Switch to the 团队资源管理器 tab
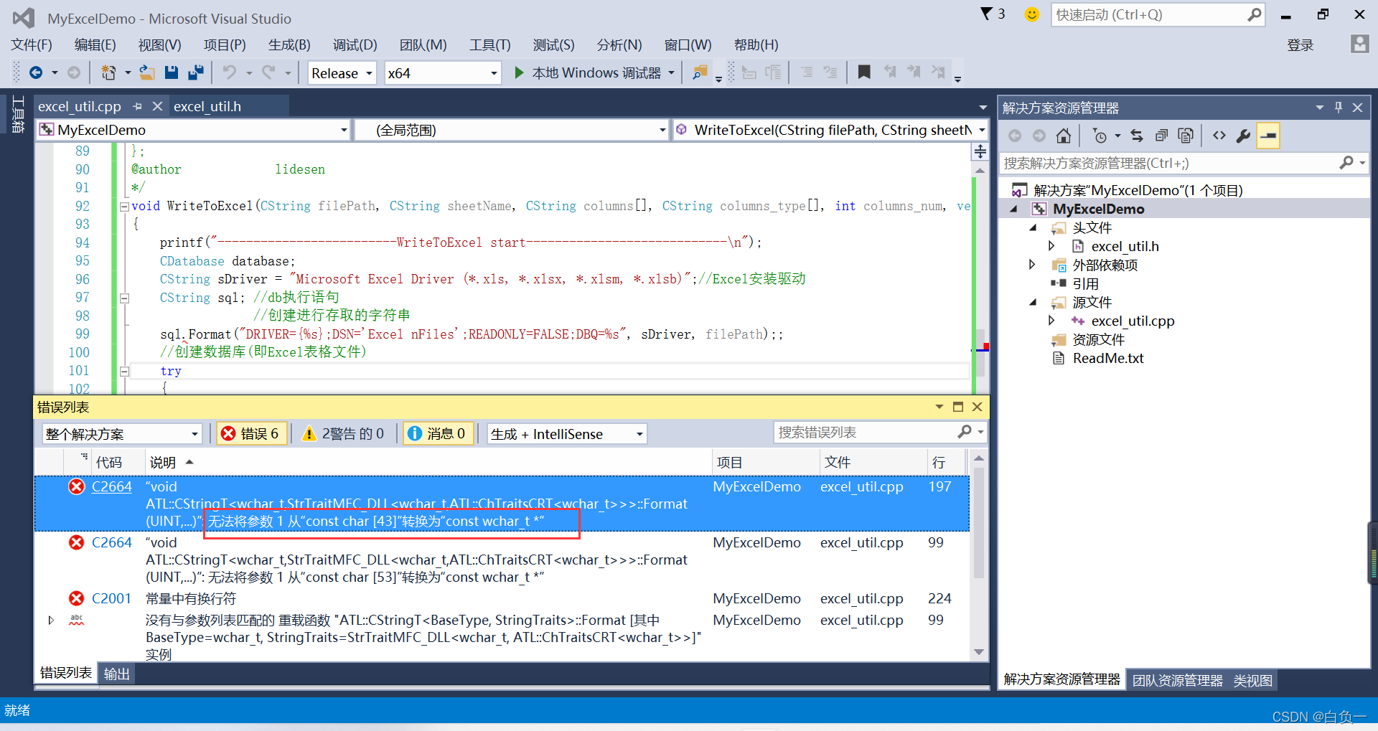The width and height of the screenshot is (1378, 731). click(1177, 680)
